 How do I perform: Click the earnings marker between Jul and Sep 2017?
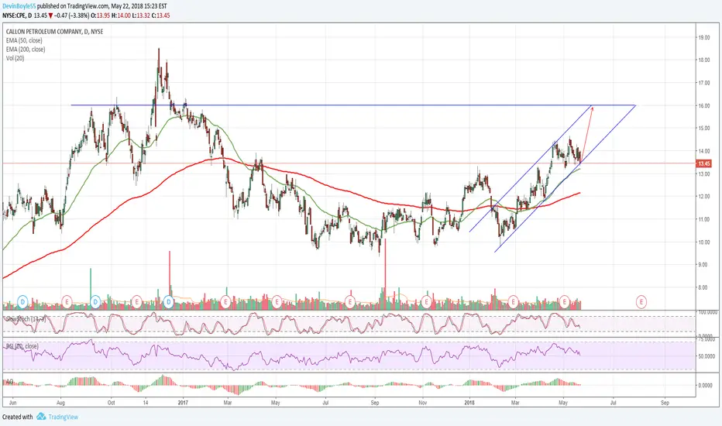[350, 302]
